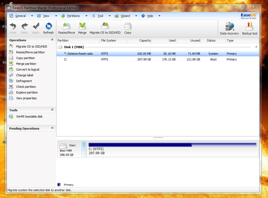Click the Copy partition sidebar icon
Viewport: 268px width, 198px height.
pyautogui.click(x=11, y=58)
